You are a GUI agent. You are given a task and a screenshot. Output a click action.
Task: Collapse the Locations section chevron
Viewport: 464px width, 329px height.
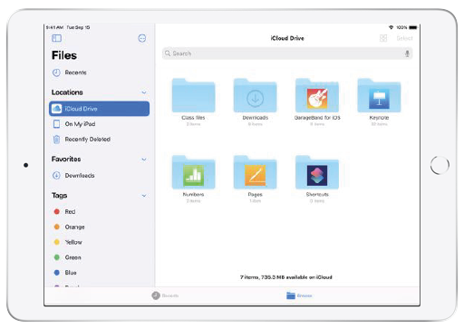pos(144,92)
